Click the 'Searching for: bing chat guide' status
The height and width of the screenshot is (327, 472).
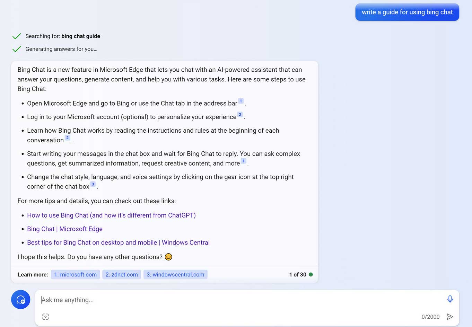click(63, 36)
